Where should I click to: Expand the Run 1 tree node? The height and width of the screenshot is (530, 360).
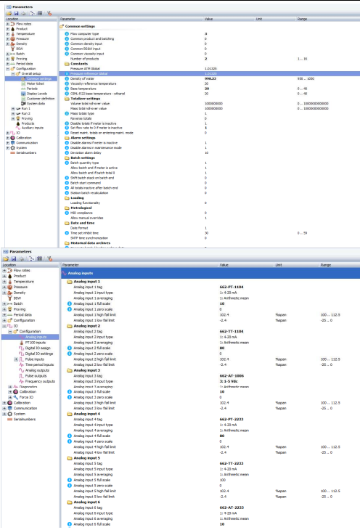pos(13,108)
